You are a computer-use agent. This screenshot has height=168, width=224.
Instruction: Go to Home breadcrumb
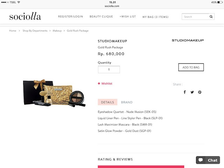(x=13, y=31)
